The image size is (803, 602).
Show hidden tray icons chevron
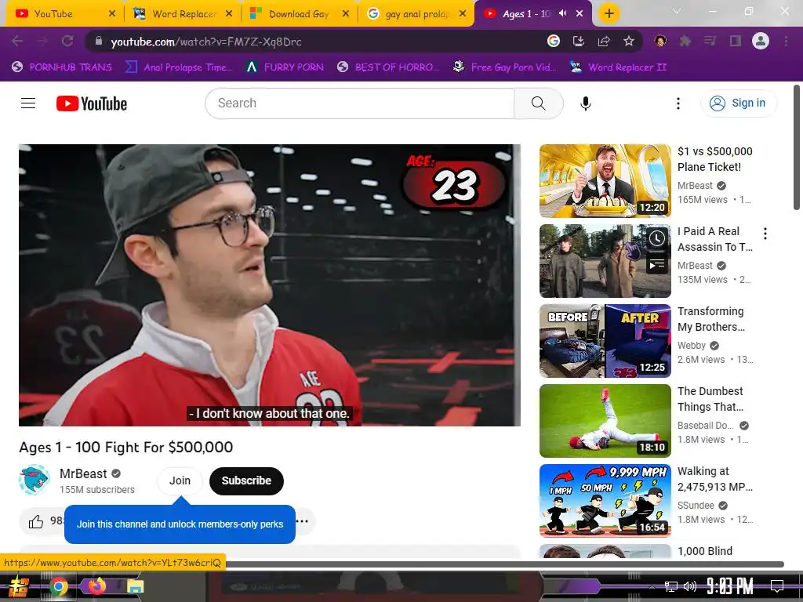click(x=652, y=586)
